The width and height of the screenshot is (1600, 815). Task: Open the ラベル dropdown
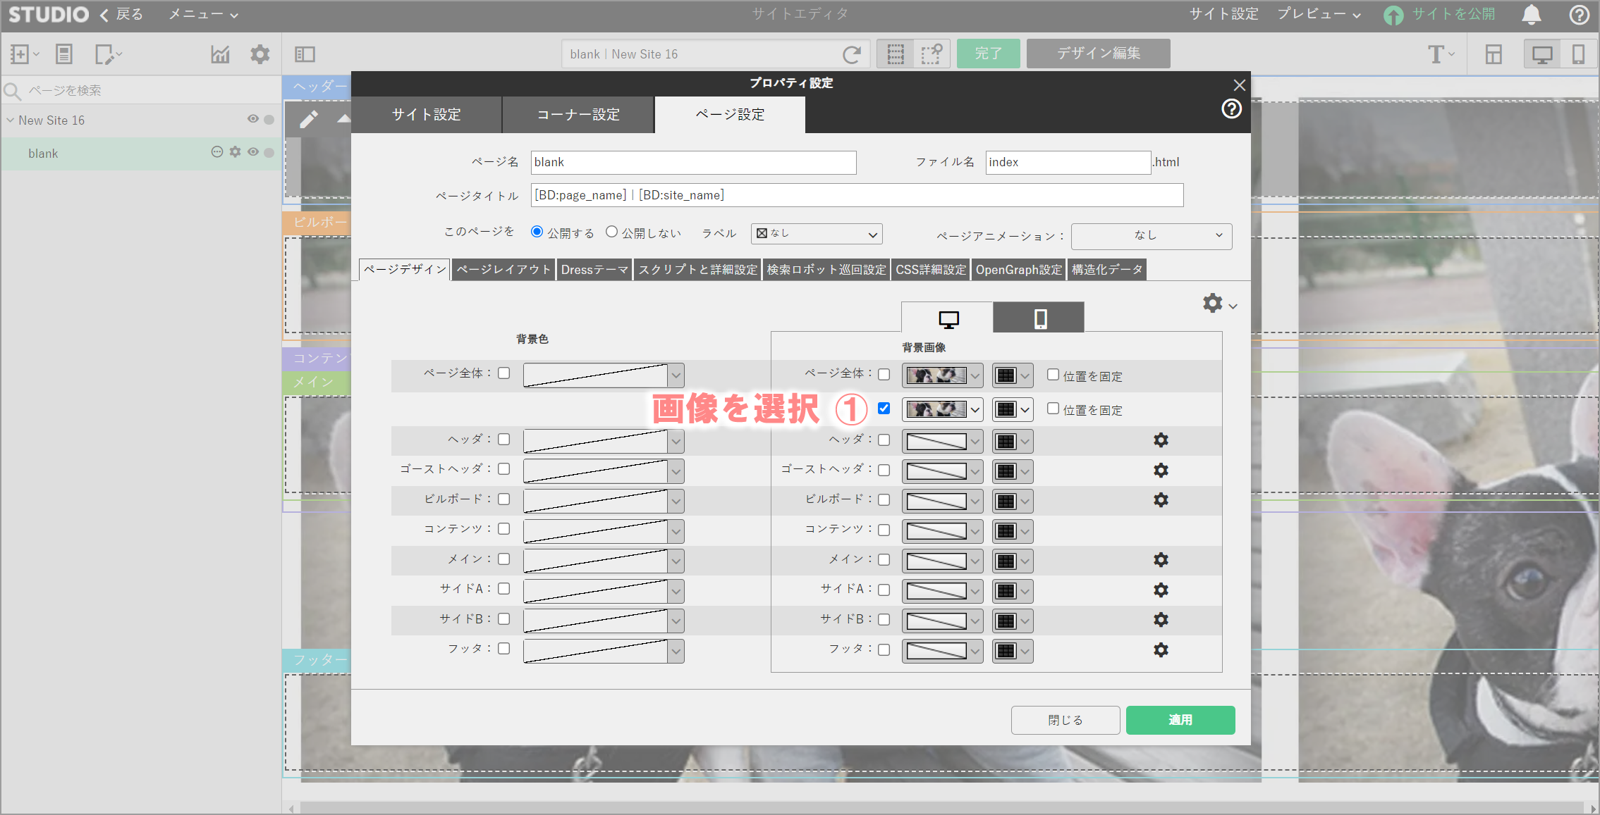(816, 234)
